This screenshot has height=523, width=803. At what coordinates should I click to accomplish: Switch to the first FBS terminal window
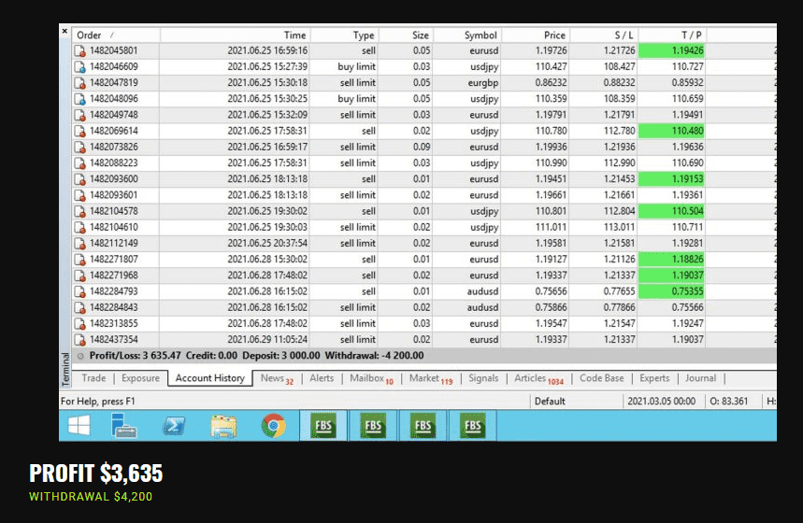pyautogui.click(x=323, y=425)
